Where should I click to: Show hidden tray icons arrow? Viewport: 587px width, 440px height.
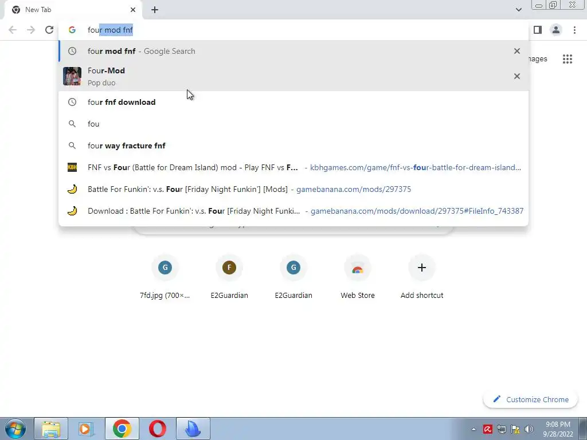(x=473, y=429)
